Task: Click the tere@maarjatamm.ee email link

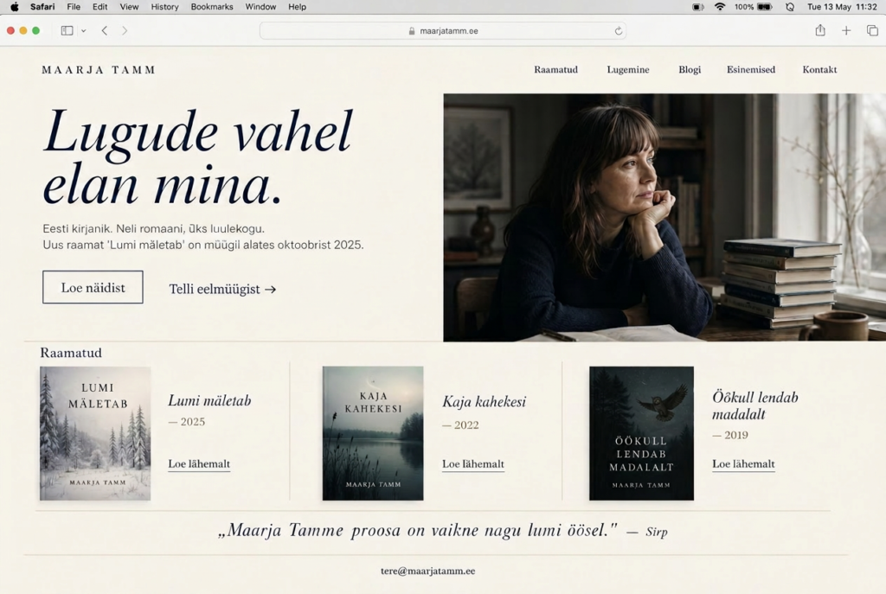Action: [x=427, y=571]
